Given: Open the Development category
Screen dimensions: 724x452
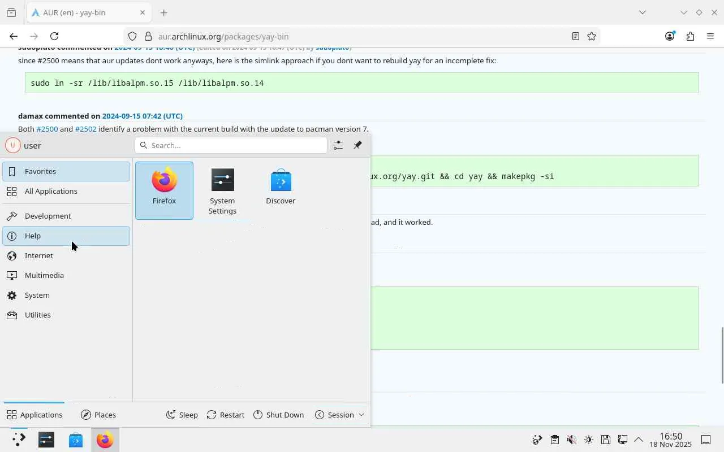Looking at the screenshot, I should tap(66, 216).
